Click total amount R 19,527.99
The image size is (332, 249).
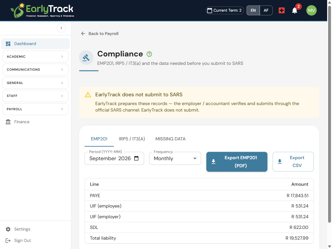[297, 238]
